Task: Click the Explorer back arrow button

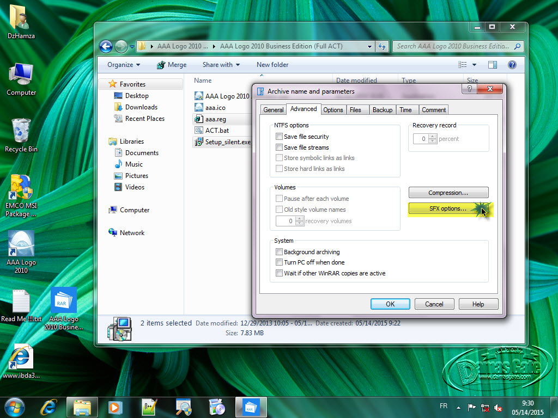Action: click(106, 47)
